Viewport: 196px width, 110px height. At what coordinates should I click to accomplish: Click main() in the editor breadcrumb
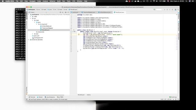pyautogui.click(x=89, y=95)
